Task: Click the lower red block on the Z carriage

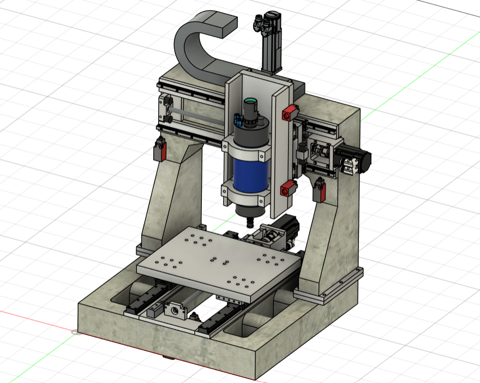Action: pos(289,188)
